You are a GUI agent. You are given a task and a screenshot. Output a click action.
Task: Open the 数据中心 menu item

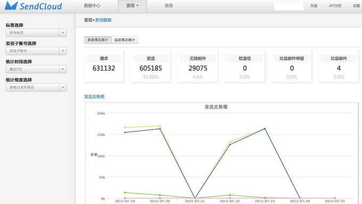point(92,5)
